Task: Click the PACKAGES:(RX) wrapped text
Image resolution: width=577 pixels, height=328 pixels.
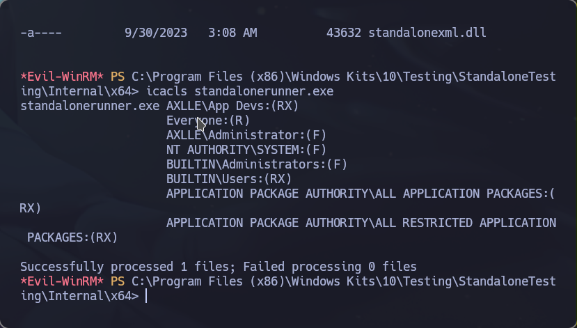Action: click(72, 237)
